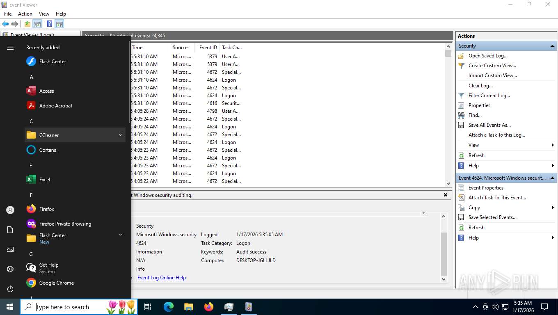This screenshot has width=558, height=315.
Task: Launch Excel from the Start menu
Action: [x=75, y=180]
